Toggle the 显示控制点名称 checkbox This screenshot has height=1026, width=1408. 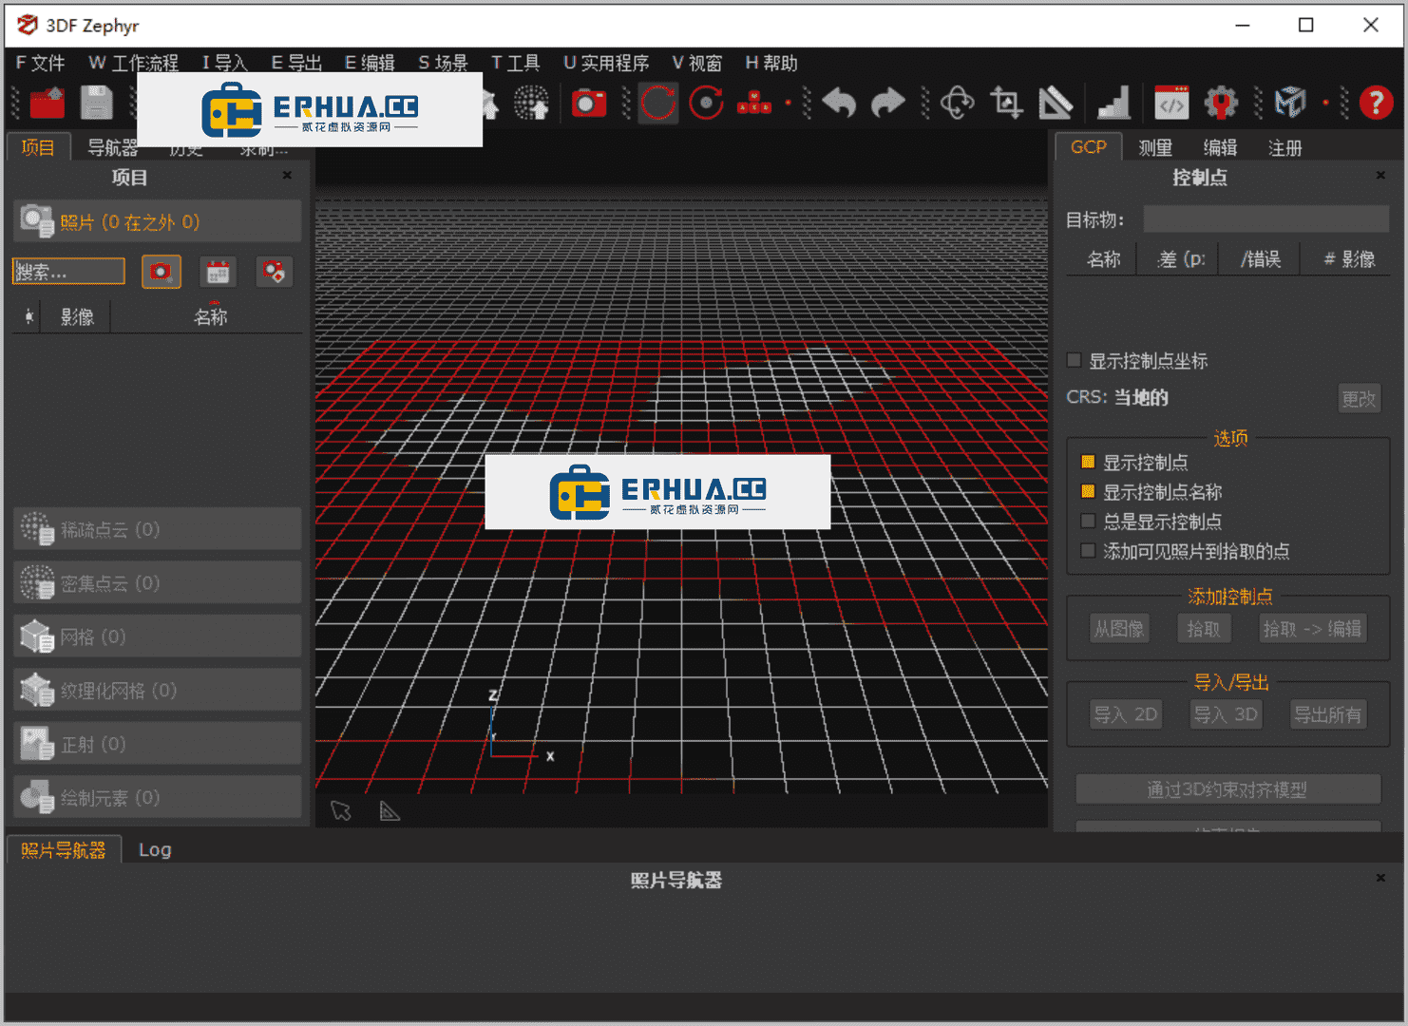tap(1088, 491)
